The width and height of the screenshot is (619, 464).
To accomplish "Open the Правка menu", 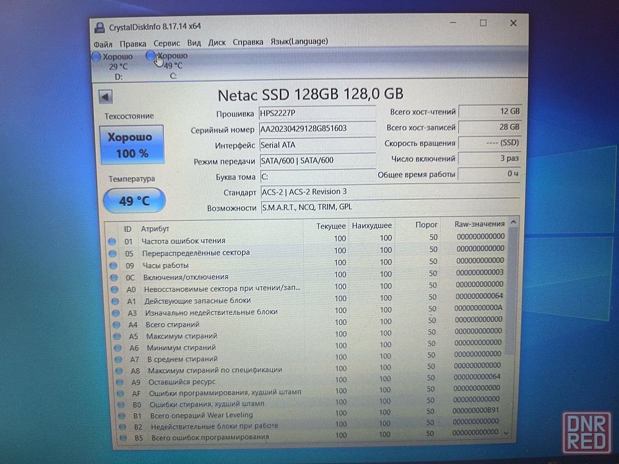I will [132, 43].
